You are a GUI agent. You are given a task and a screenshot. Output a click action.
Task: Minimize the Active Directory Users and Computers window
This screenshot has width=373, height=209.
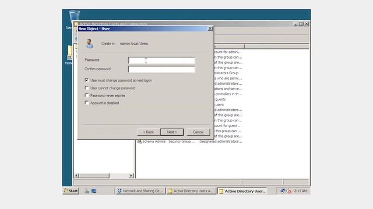295,24
